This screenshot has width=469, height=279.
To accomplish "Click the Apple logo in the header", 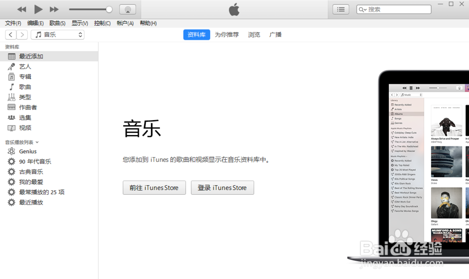I will 234,9.
